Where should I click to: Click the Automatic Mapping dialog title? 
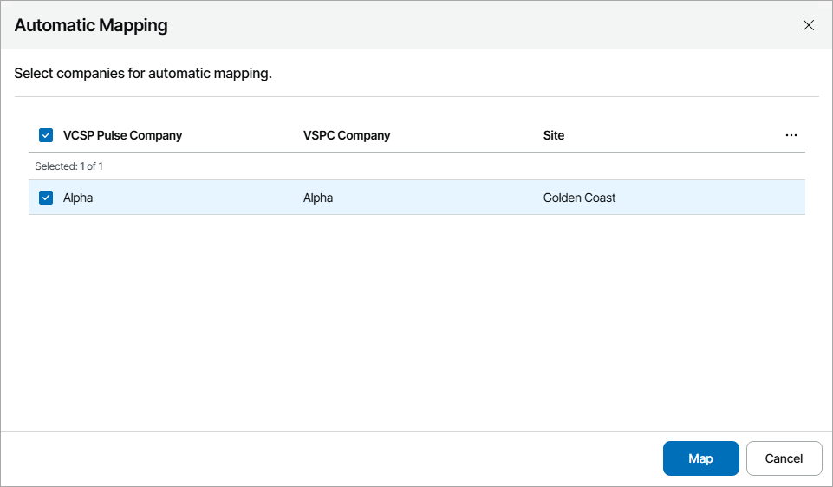91,25
